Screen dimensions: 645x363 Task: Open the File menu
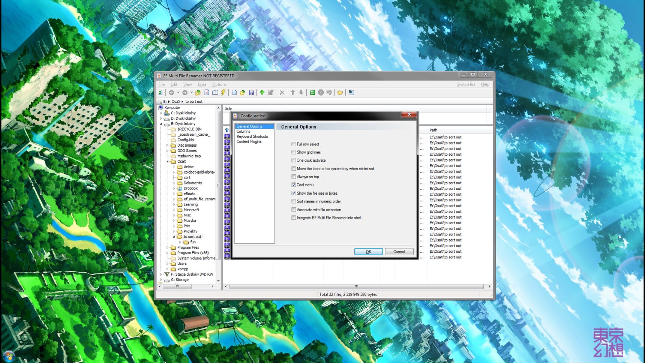[162, 84]
